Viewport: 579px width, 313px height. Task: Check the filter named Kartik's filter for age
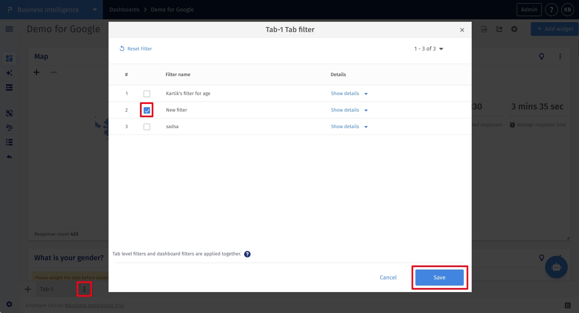click(147, 93)
